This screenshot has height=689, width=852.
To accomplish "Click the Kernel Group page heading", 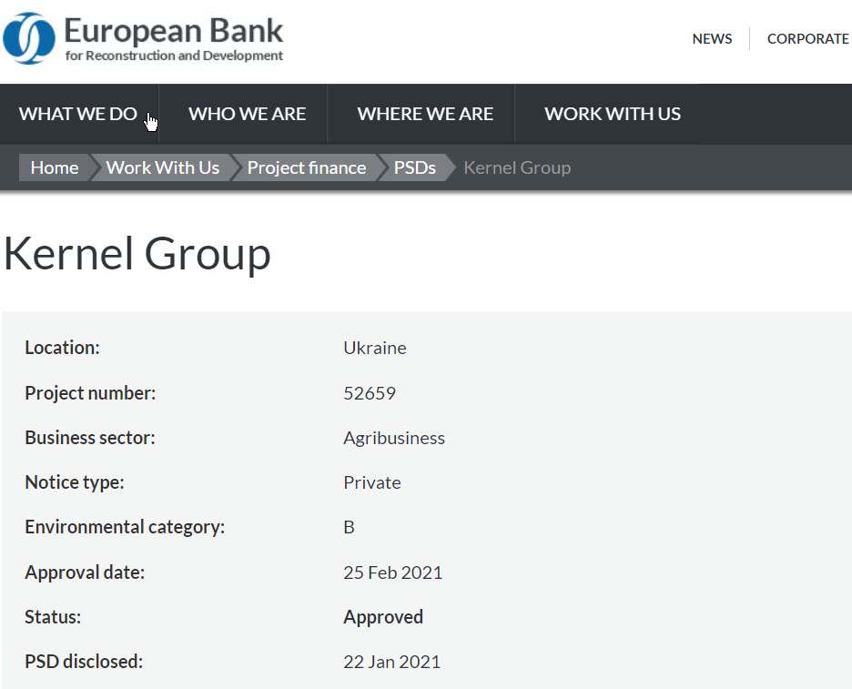I will [x=137, y=254].
